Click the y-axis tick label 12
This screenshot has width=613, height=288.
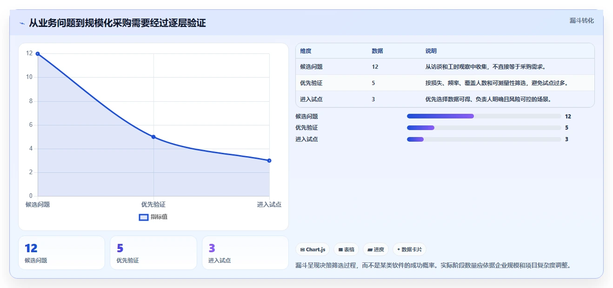29,53
